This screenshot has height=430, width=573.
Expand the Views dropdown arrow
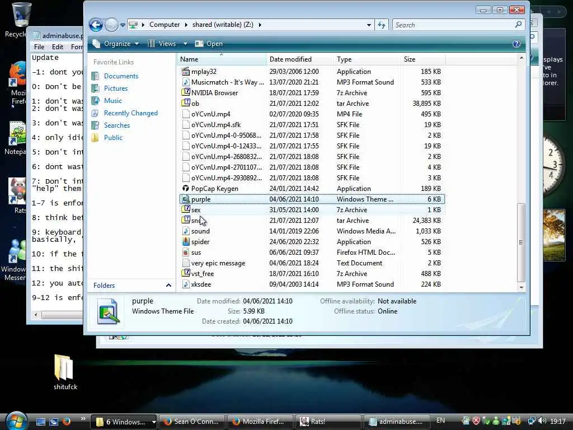click(x=185, y=44)
